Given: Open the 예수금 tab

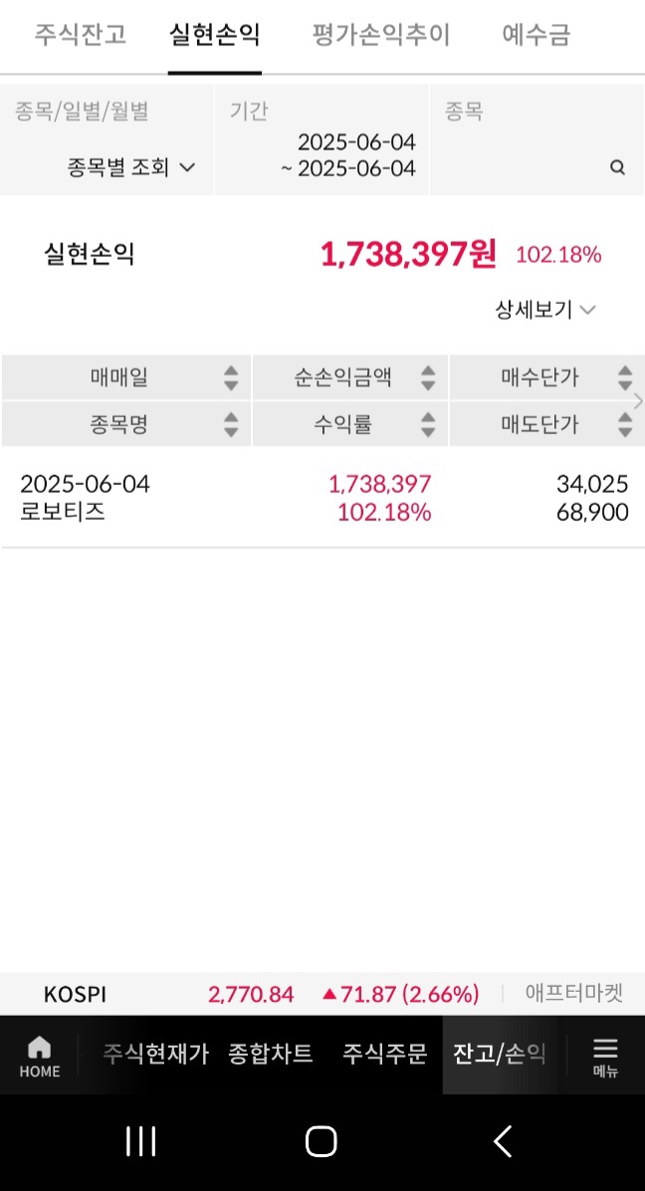Looking at the screenshot, I should [537, 36].
